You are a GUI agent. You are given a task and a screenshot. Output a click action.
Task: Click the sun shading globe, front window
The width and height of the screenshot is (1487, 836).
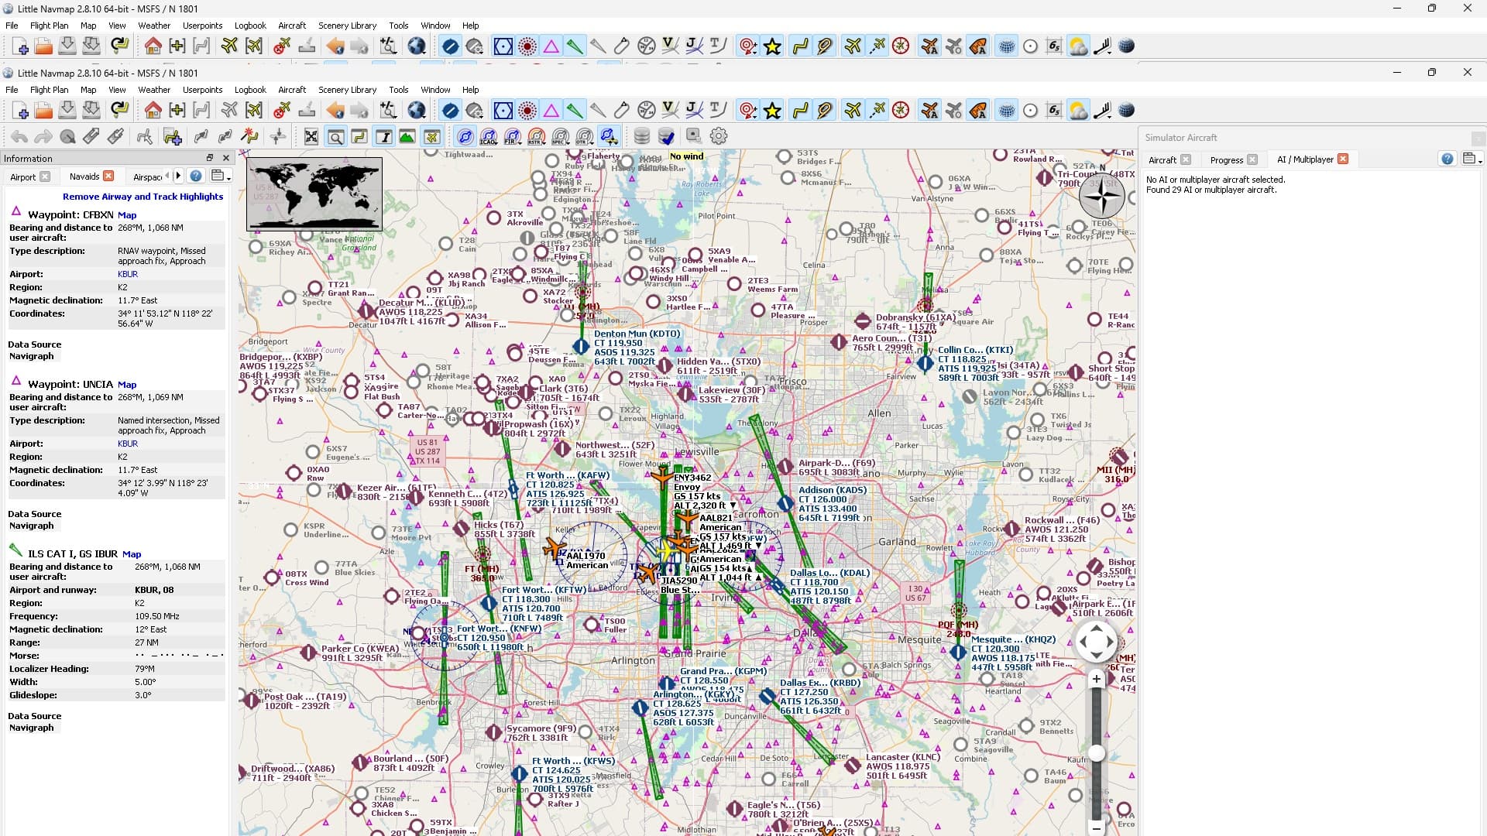click(x=1127, y=111)
